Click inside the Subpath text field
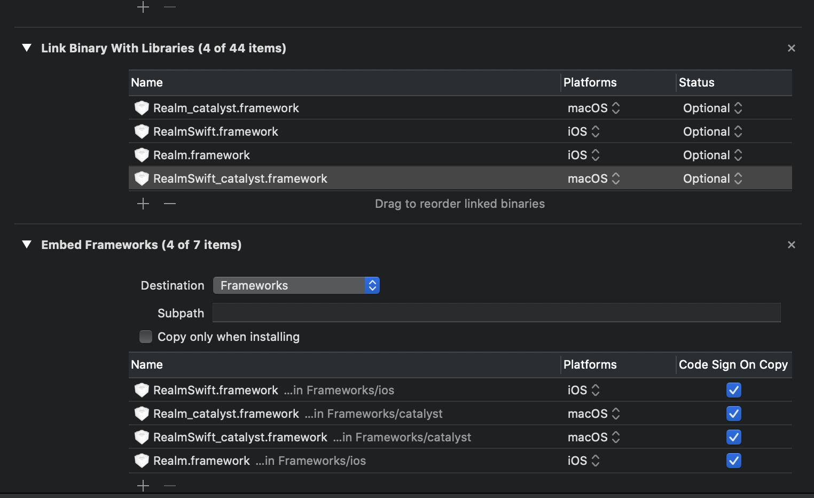This screenshot has height=498, width=814. click(496, 313)
